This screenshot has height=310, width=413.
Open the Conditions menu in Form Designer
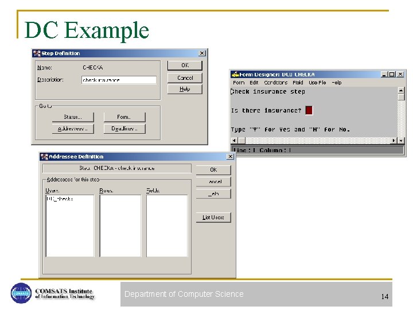point(276,83)
